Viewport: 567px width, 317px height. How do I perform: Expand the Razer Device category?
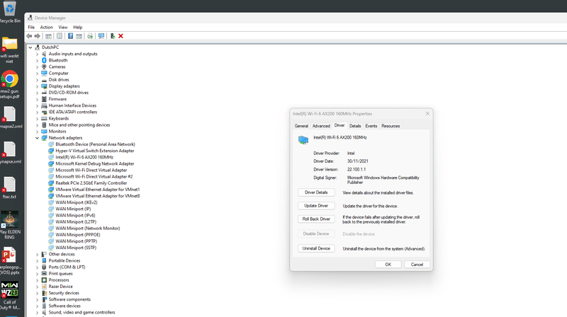[x=37, y=287]
